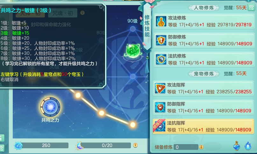The image size is (257, 154).
Task: Click the 攻法修炼 skill icon
Action: [161, 21]
